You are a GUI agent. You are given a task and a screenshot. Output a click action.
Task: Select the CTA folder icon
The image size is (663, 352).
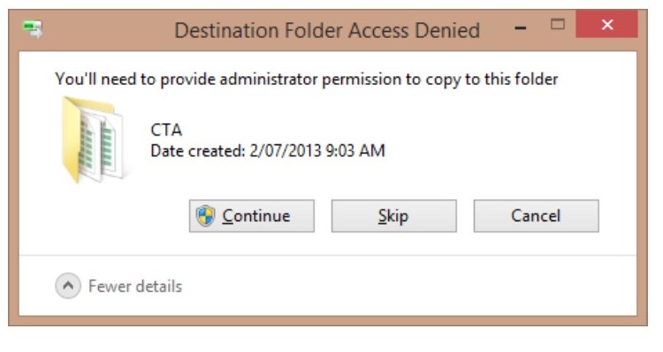pos(93,139)
